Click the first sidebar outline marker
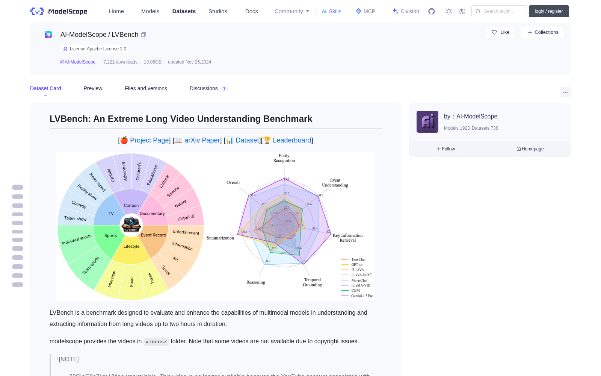Image resolution: width=601 pixels, height=376 pixels. point(18,187)
